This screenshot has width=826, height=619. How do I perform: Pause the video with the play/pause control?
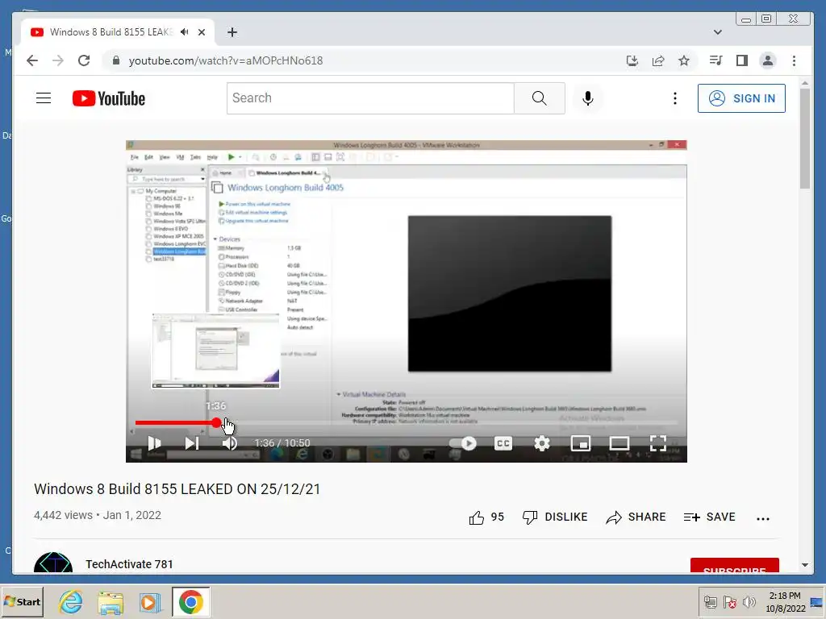pyautogui.click(x=154, y=443)
